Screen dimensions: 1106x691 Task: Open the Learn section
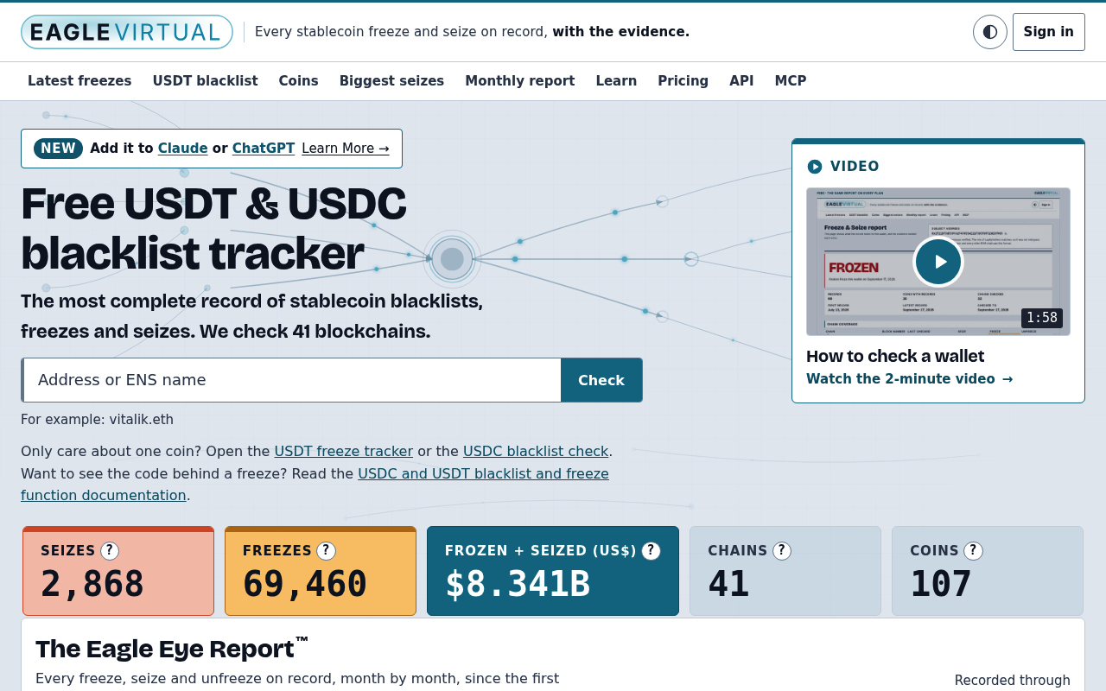[616, 81]
